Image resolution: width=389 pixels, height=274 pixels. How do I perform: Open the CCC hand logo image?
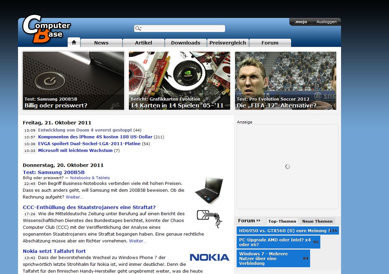coord(209,219)
